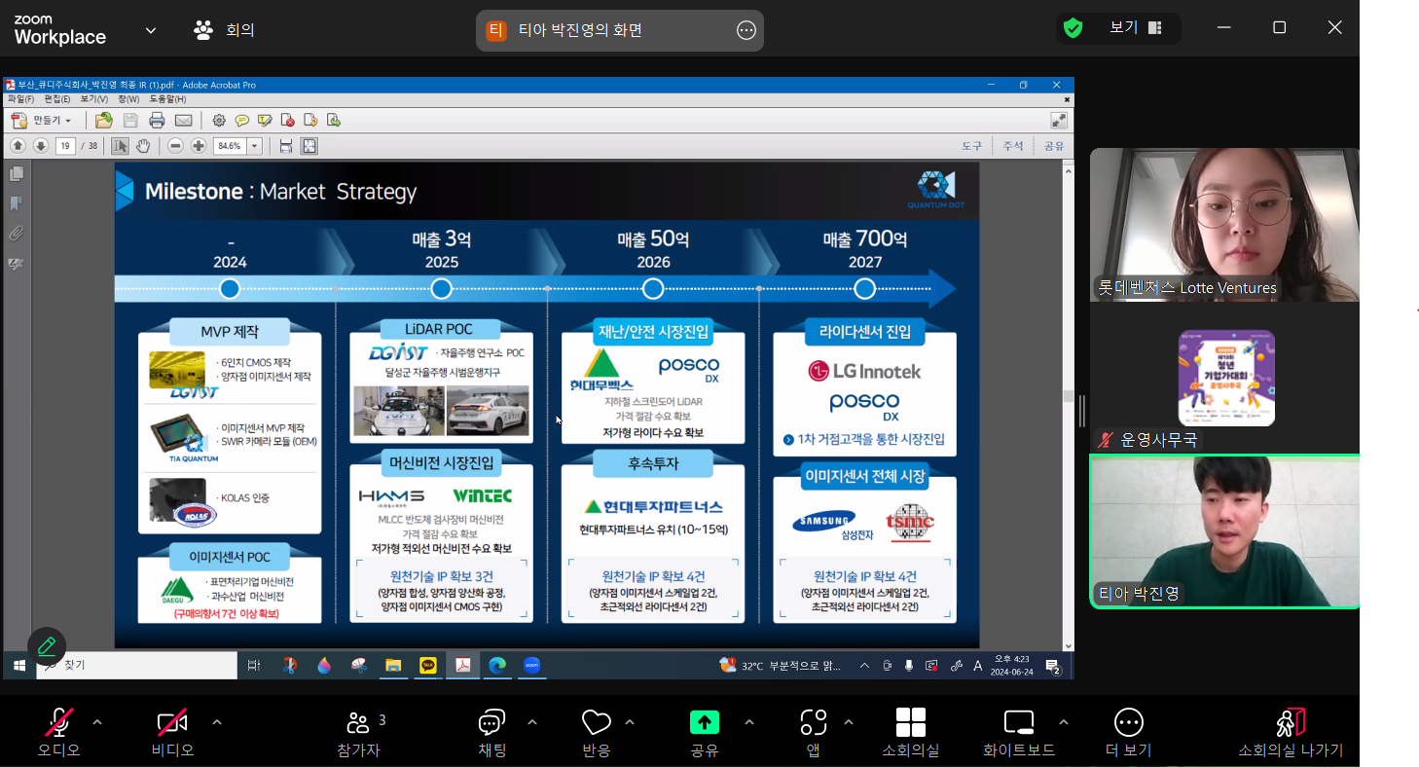
Task: Open 소회의실 breakout rooms
Action: point(911,732)
